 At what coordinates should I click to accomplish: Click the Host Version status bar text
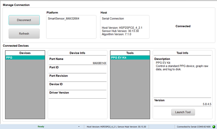116,127
